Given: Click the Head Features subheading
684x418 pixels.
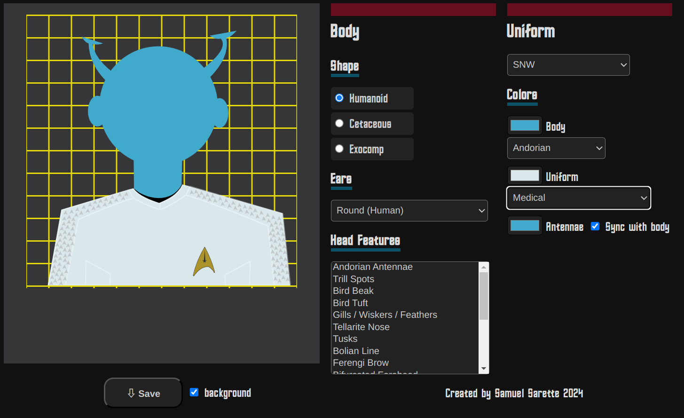Looking at the screenshot, I should coord(365,240).
